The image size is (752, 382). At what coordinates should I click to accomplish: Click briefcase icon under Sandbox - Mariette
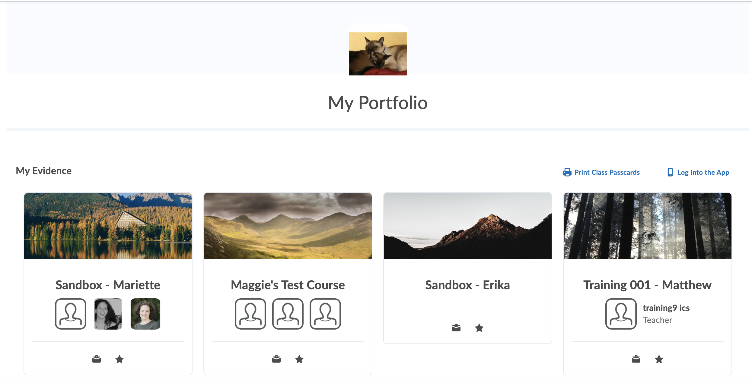97,359
